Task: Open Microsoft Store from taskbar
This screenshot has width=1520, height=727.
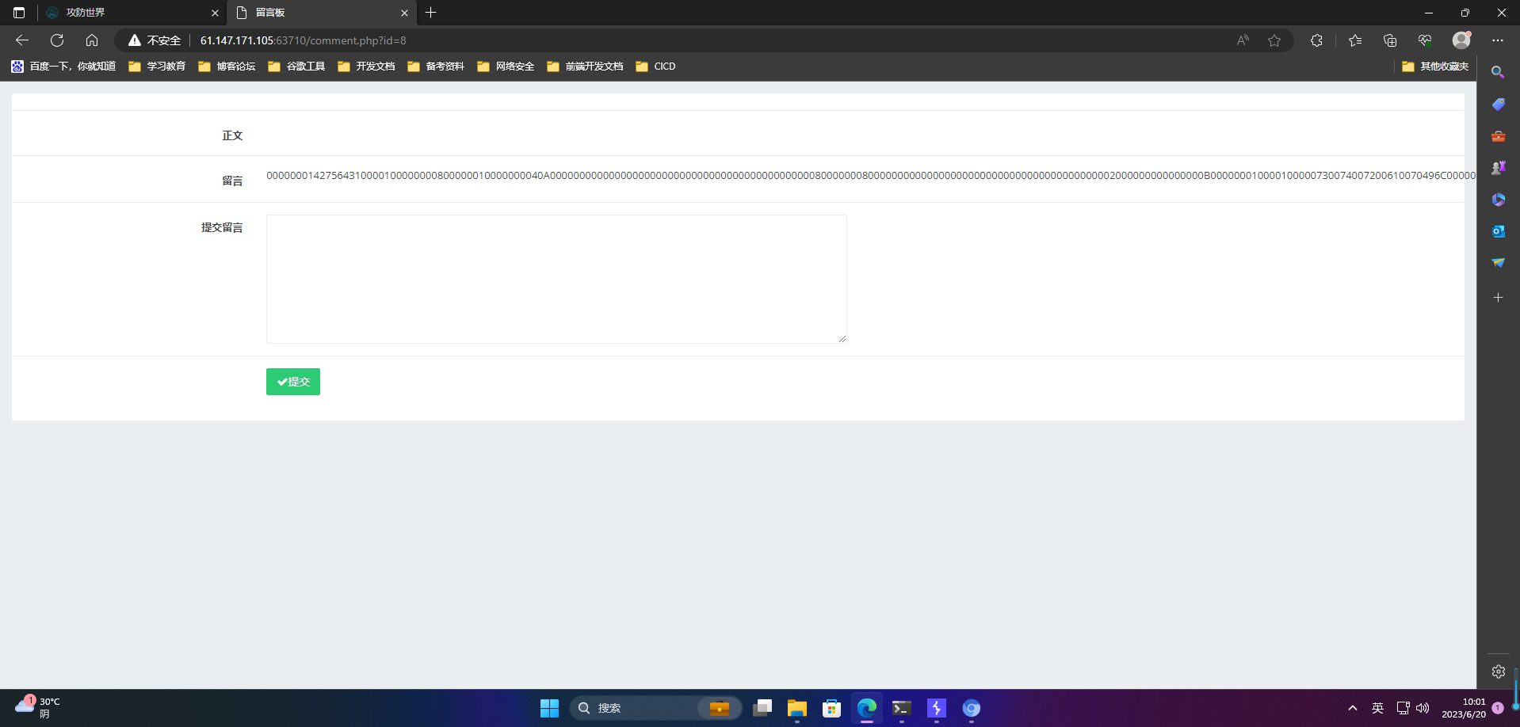Action: pos(832,708)
